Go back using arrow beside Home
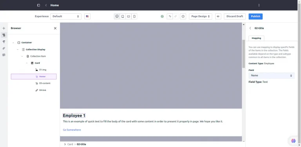301x147 pixels. pos(46,5)
